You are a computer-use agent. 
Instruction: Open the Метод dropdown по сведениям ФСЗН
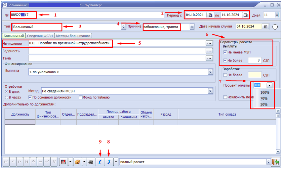coord(210,91)
